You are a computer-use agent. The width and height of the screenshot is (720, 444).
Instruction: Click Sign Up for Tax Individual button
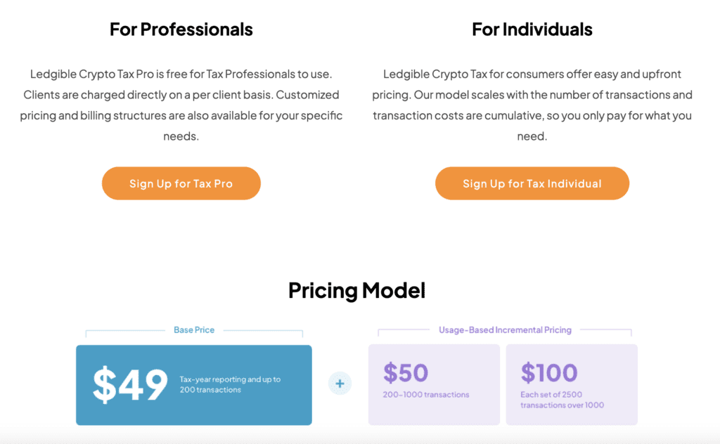click(532, 183)
